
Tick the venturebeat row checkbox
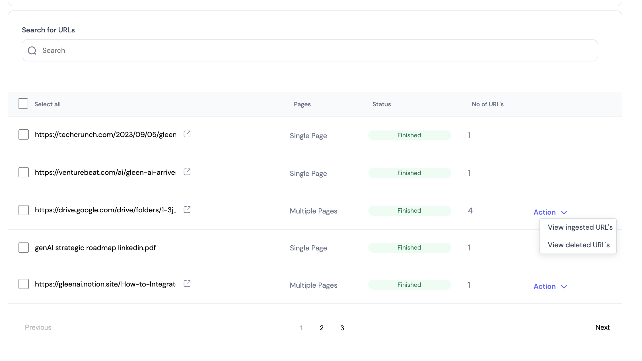[24, 172]
